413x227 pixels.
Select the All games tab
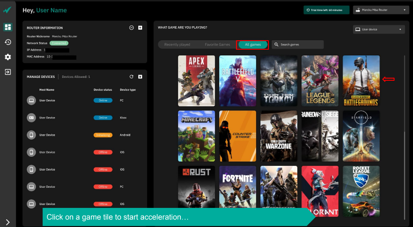click(x=252, y=44)
